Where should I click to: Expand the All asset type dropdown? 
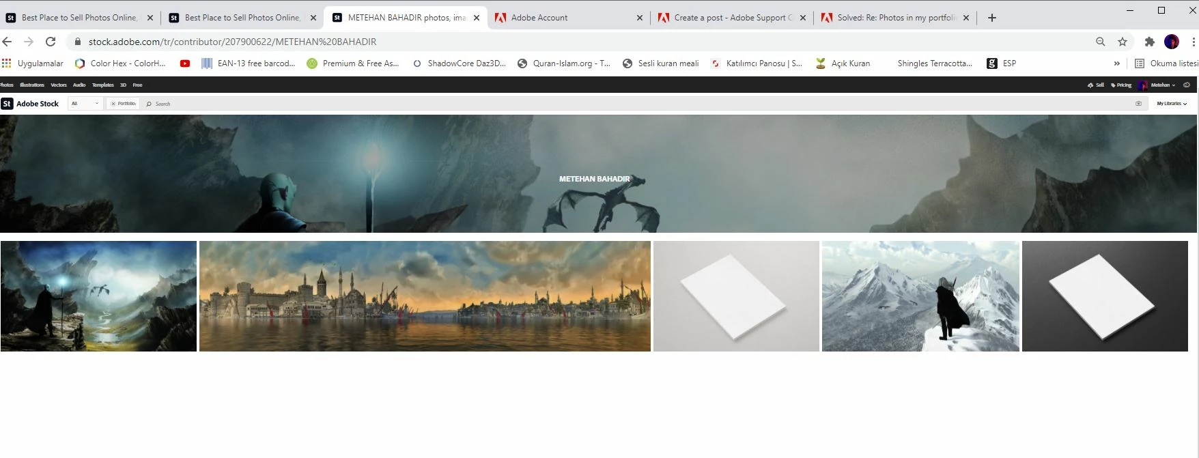[x=85, y=104]
